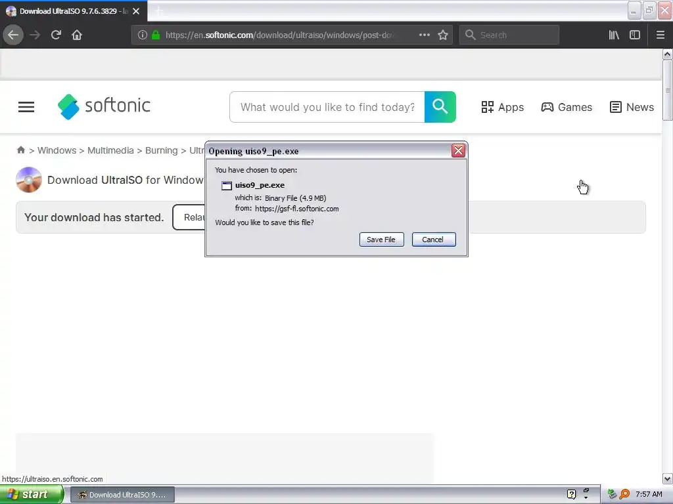Click the Relaunch button
This screenshot has height=504, width=673.
189,217
